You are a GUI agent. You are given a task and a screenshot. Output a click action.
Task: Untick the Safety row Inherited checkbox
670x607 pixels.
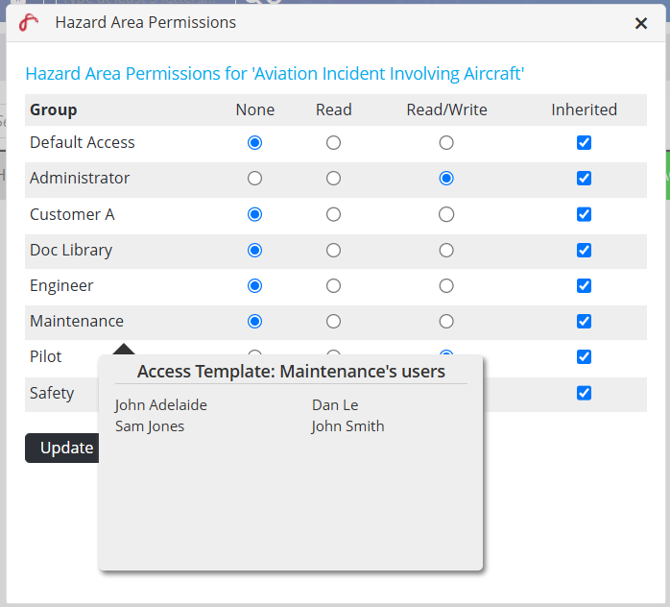pyautogui.click(x=584, y=393)
